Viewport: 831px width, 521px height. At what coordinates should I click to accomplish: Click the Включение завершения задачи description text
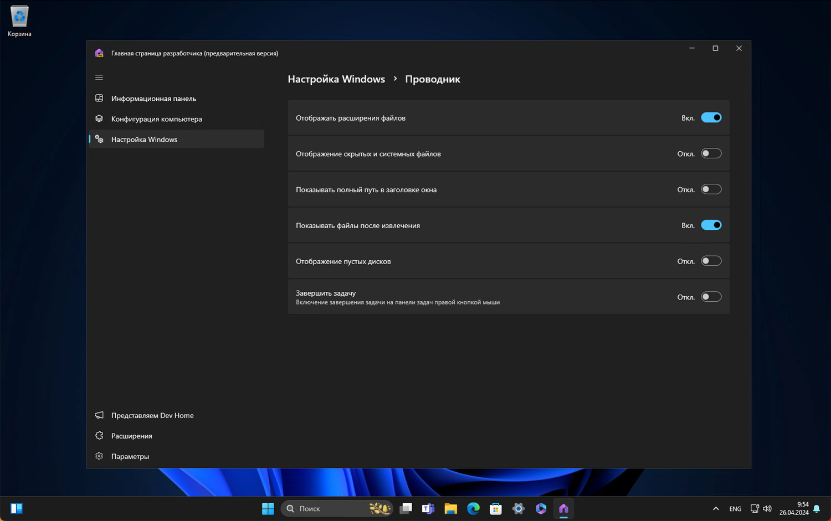[398, 302]
